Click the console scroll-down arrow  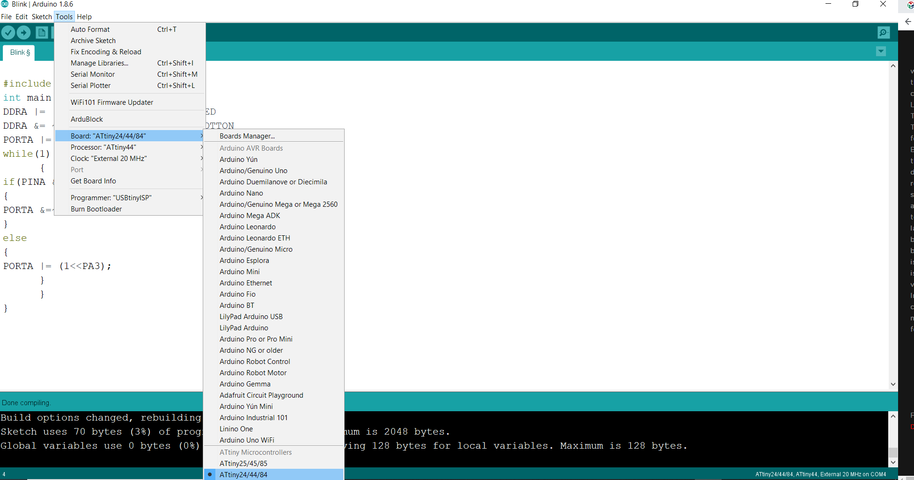pyautogui.click(x=893, y=462)
